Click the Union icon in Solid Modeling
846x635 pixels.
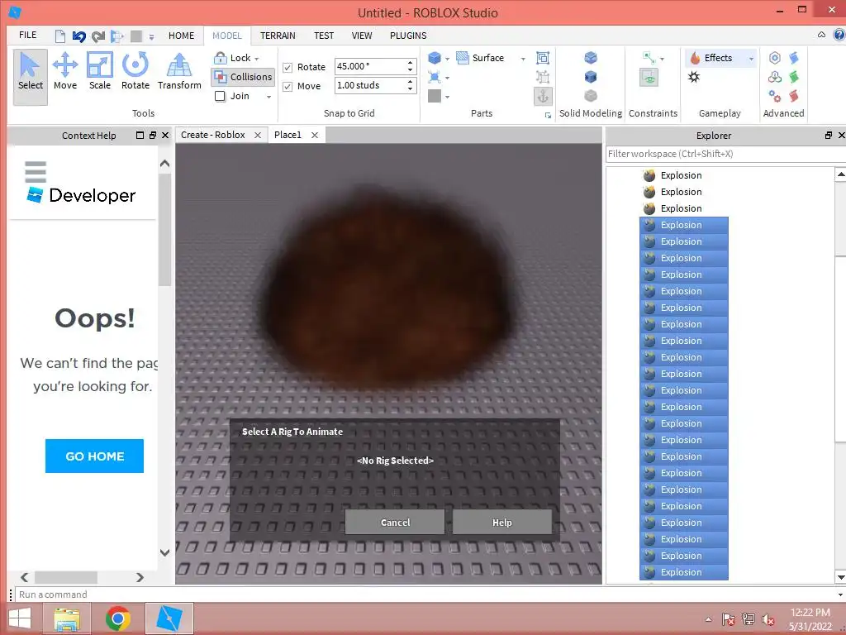point(591,58)
